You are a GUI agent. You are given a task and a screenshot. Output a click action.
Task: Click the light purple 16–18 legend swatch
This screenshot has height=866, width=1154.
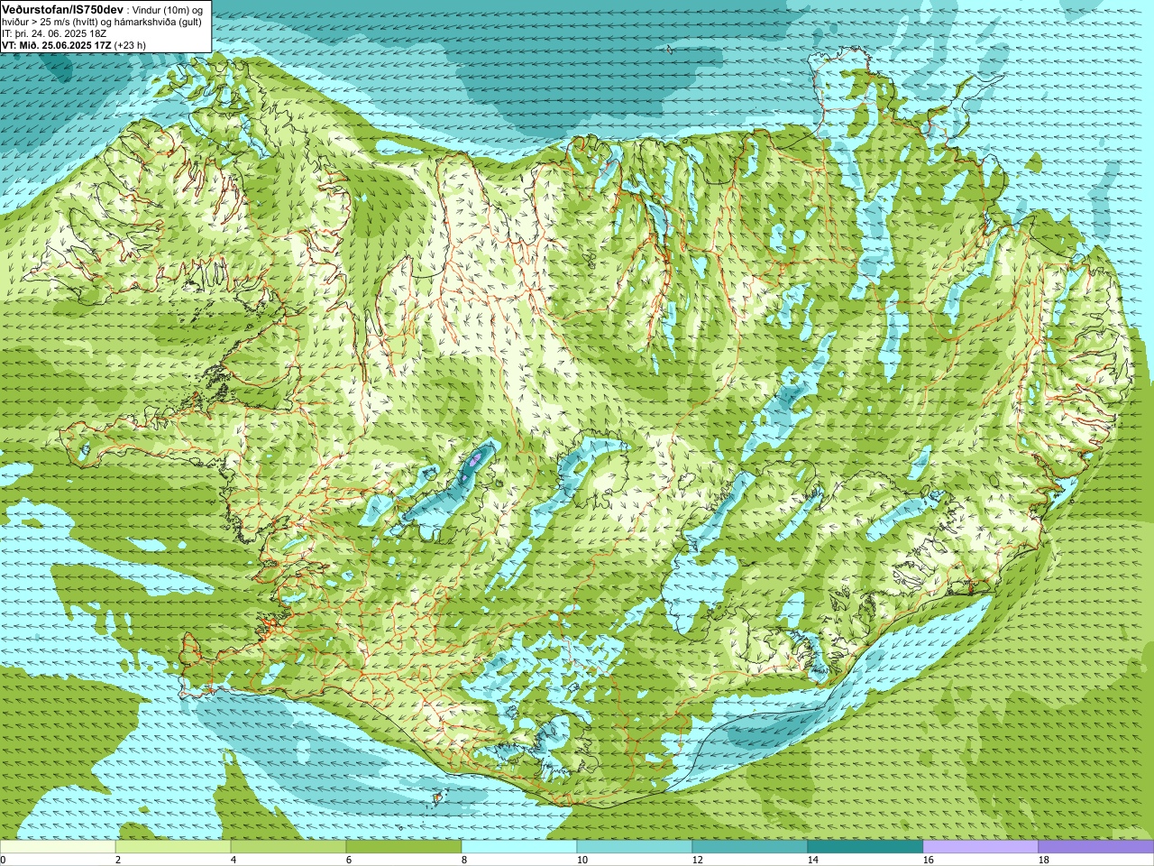tap(981, 847)
